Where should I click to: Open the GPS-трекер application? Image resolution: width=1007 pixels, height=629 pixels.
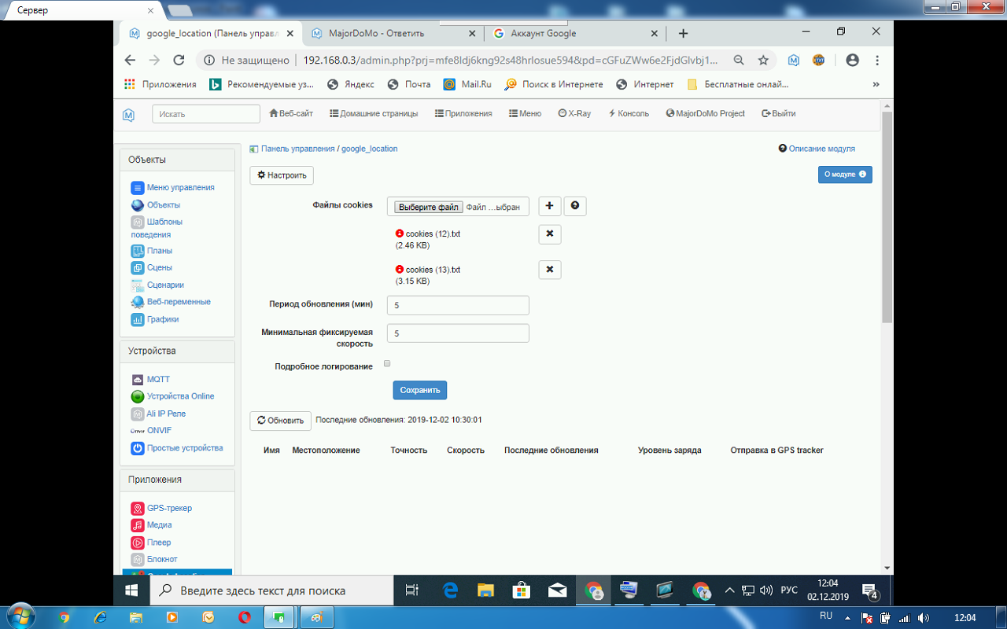point(168,508)
